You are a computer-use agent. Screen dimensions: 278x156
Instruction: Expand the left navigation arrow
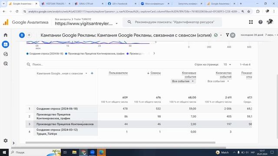(13, 143)
